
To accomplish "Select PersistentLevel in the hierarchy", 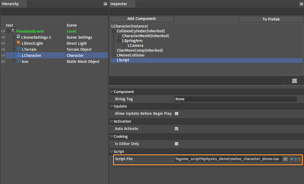I will click(30, 31).
